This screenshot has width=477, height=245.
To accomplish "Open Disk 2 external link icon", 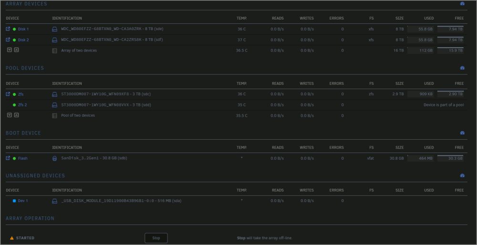I will click(x=8, y=40).
